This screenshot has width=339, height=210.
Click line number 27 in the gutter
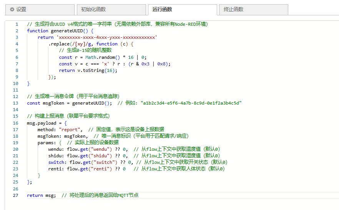point(16,195)
